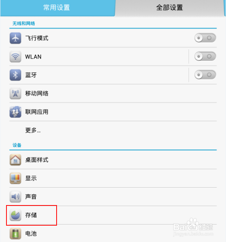
Task: Open mobile network tower icon
Action: pyautogui.click(x=15, y=93)
